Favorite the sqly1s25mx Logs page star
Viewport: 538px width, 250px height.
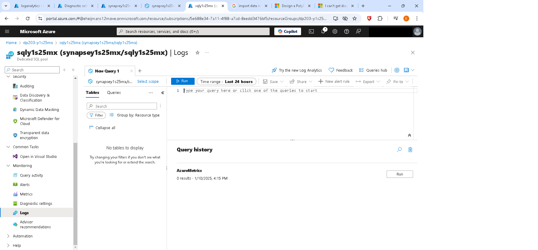point(198,53)
